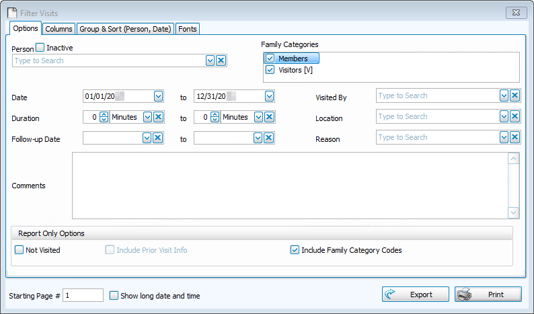Click into the Starting Page # field
This screenshot has height=314, width=534.
point(83,295)
